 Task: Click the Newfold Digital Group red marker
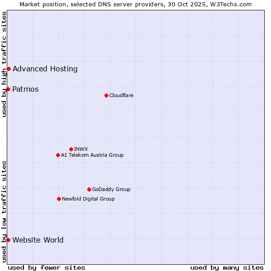pos(59,199)
